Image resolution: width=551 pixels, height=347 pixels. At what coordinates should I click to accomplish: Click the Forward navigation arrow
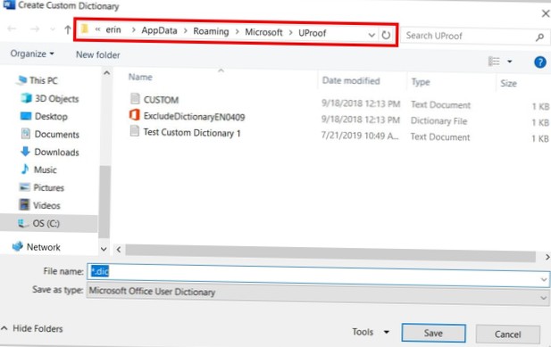[35, 29]
